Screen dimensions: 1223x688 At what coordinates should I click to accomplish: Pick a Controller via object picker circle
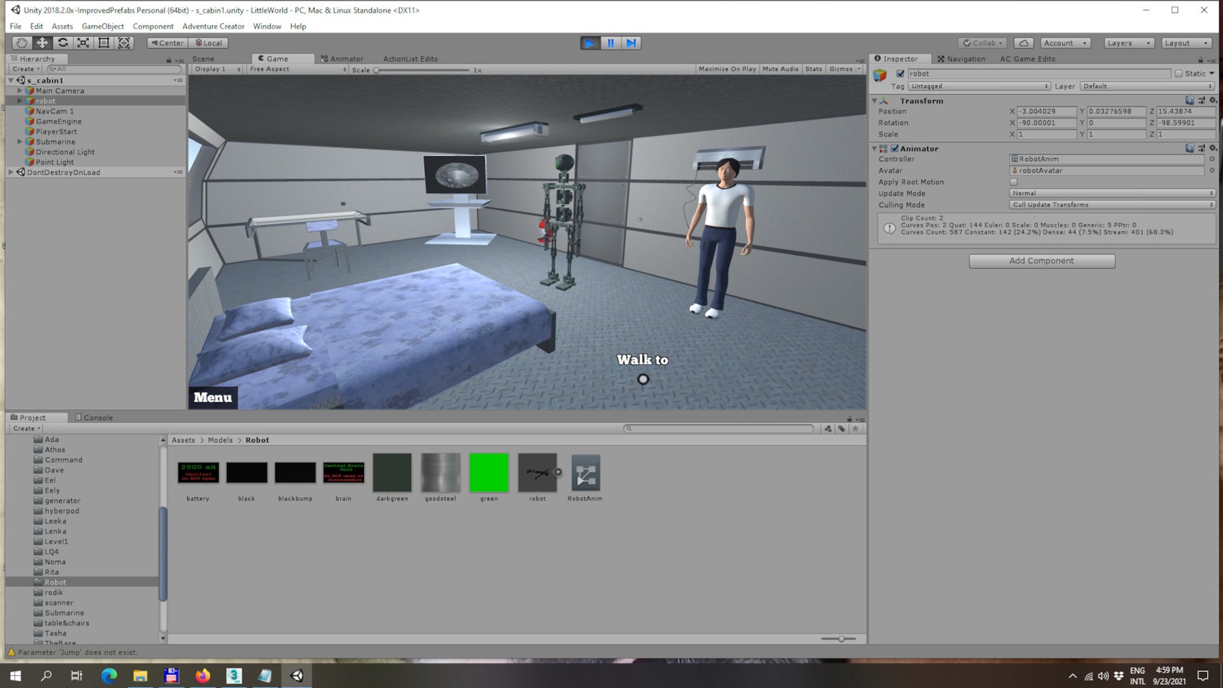click(1212, 159)
